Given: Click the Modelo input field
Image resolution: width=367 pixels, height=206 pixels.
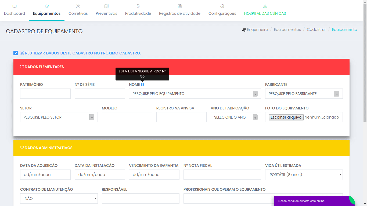Looking at the screenshot, I should point(127,117).
